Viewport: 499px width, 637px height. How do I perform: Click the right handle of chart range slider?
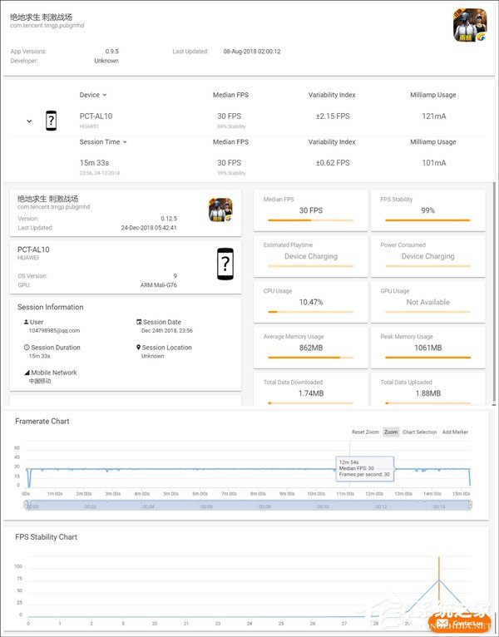click(x=471, y=505)
